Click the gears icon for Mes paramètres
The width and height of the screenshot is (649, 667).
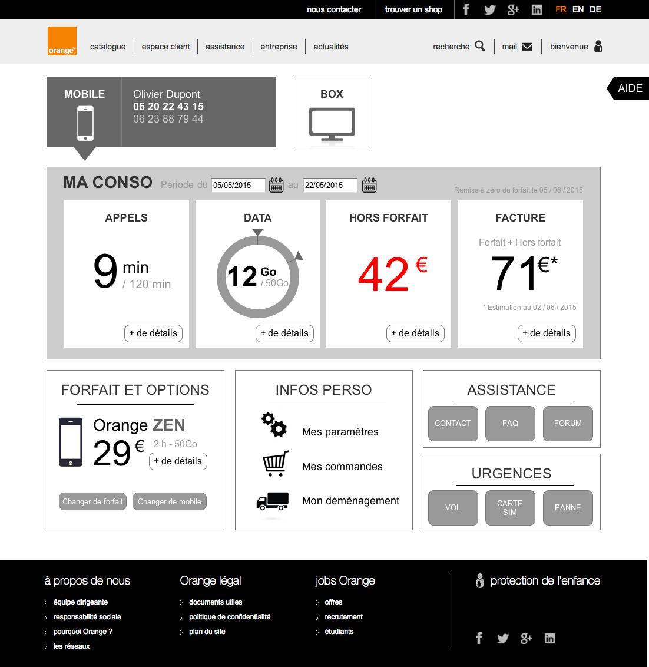(x=274, y=425)
